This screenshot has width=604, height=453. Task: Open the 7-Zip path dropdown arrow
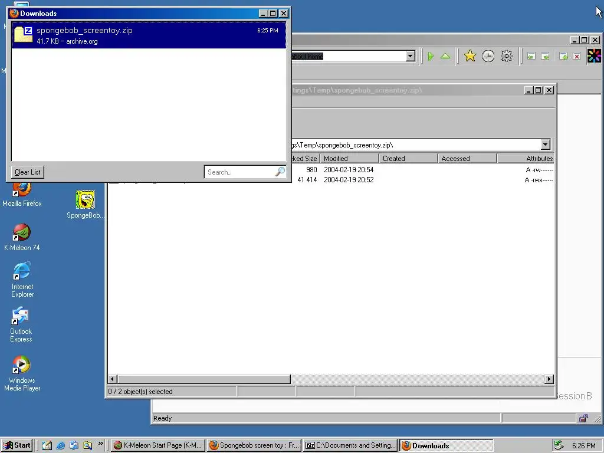pos(545,145)
